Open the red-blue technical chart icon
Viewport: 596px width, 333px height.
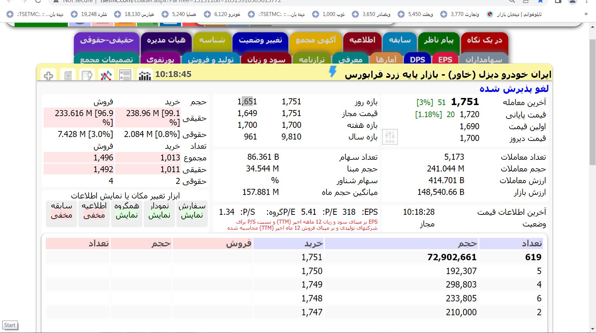[x=106, y=75]
